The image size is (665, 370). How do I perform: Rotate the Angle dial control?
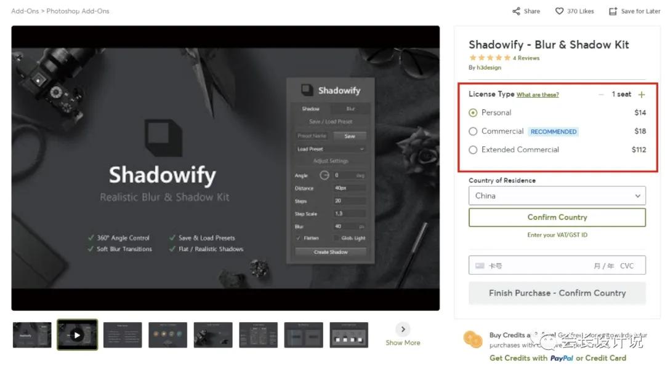pos(323,174)
